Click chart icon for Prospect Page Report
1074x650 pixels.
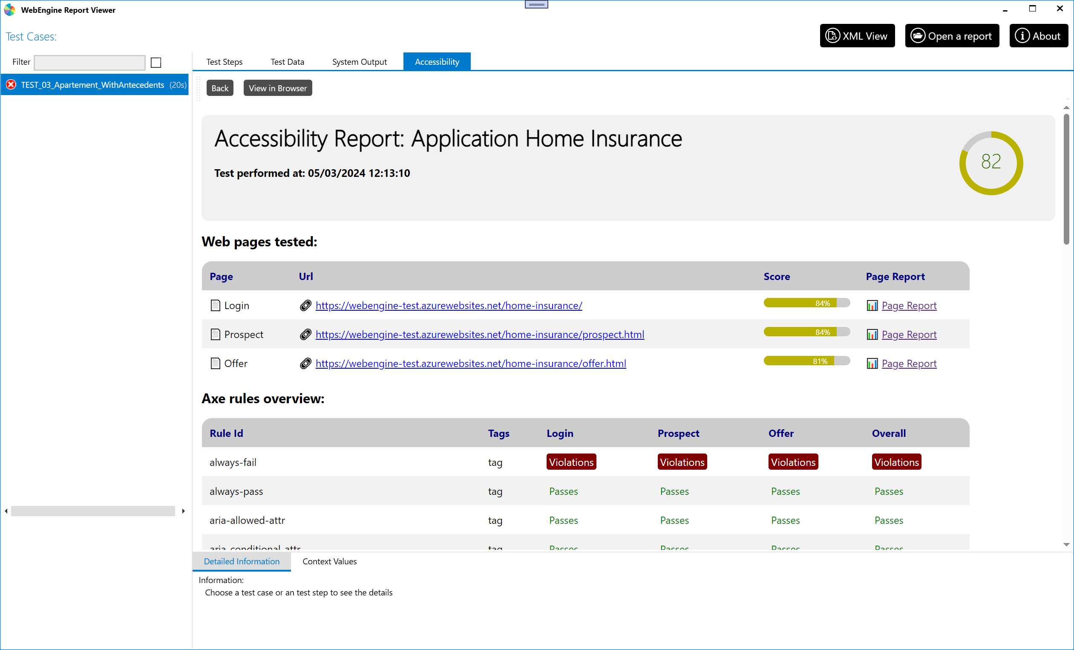pyautogui.click(x=872, y=334)
